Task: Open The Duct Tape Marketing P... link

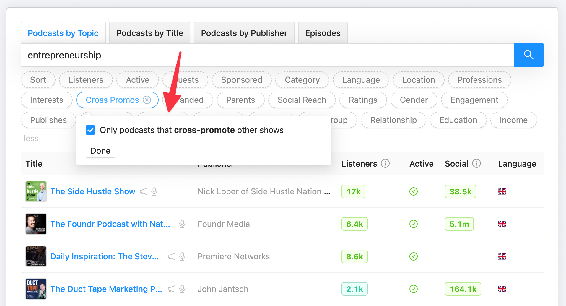Action: pyautogui.click(x=106, y=289)
